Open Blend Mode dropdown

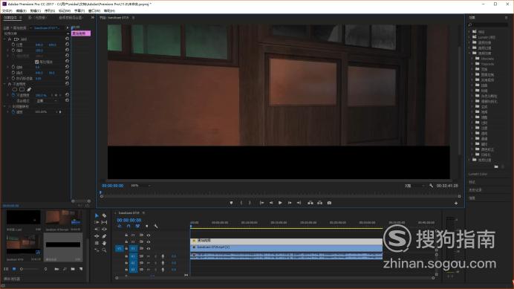pyautogui.click(x=47, y=101)
